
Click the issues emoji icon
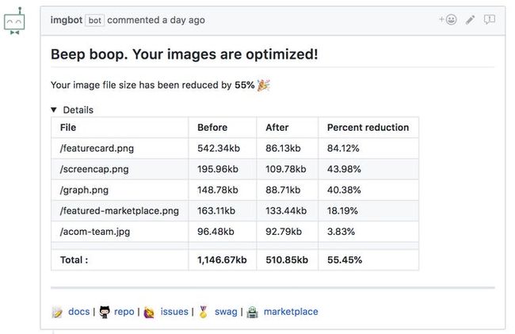pos(149,313)
